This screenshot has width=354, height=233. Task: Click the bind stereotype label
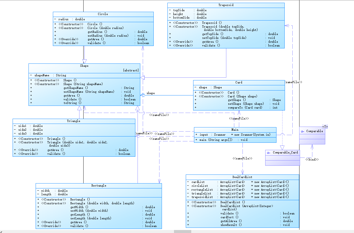click(x=312, y=159)
